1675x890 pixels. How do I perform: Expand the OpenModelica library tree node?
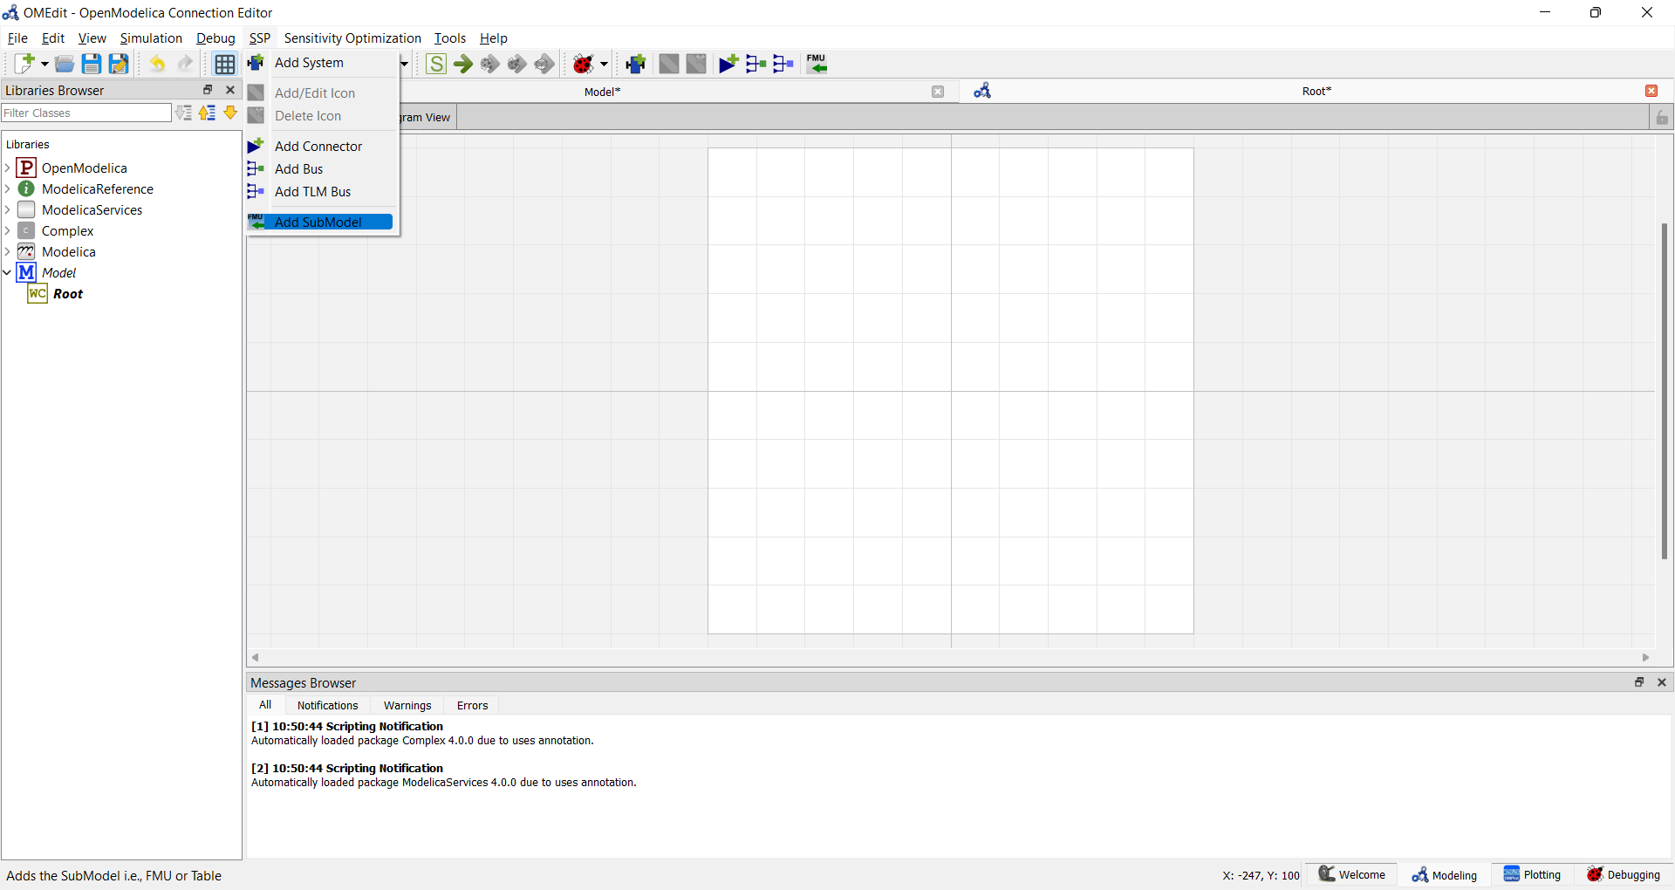click(x=8, y=168)
